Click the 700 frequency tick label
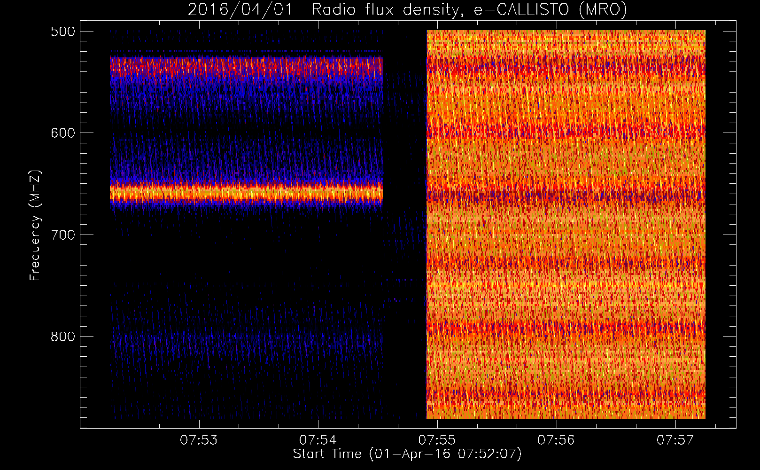The image size is (760, 470). pyautogui.click(x=63, y=235)
